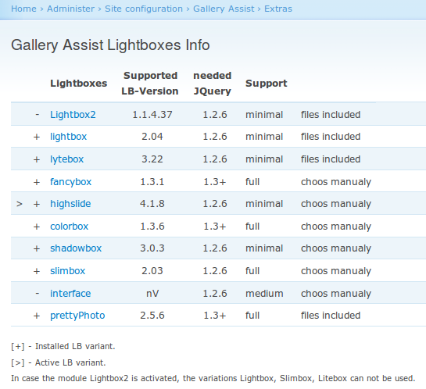
Task: Open the slimbox link
Action: point(68,271)
